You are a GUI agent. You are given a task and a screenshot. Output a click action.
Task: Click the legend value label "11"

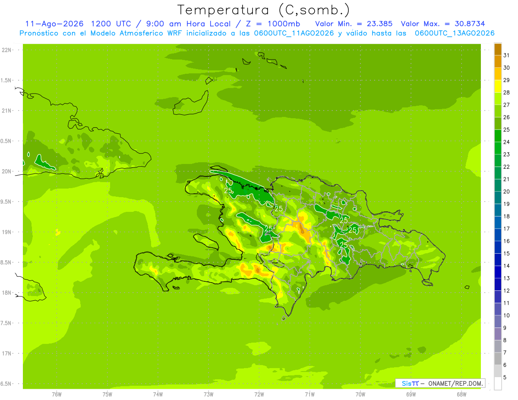point(507,303)
